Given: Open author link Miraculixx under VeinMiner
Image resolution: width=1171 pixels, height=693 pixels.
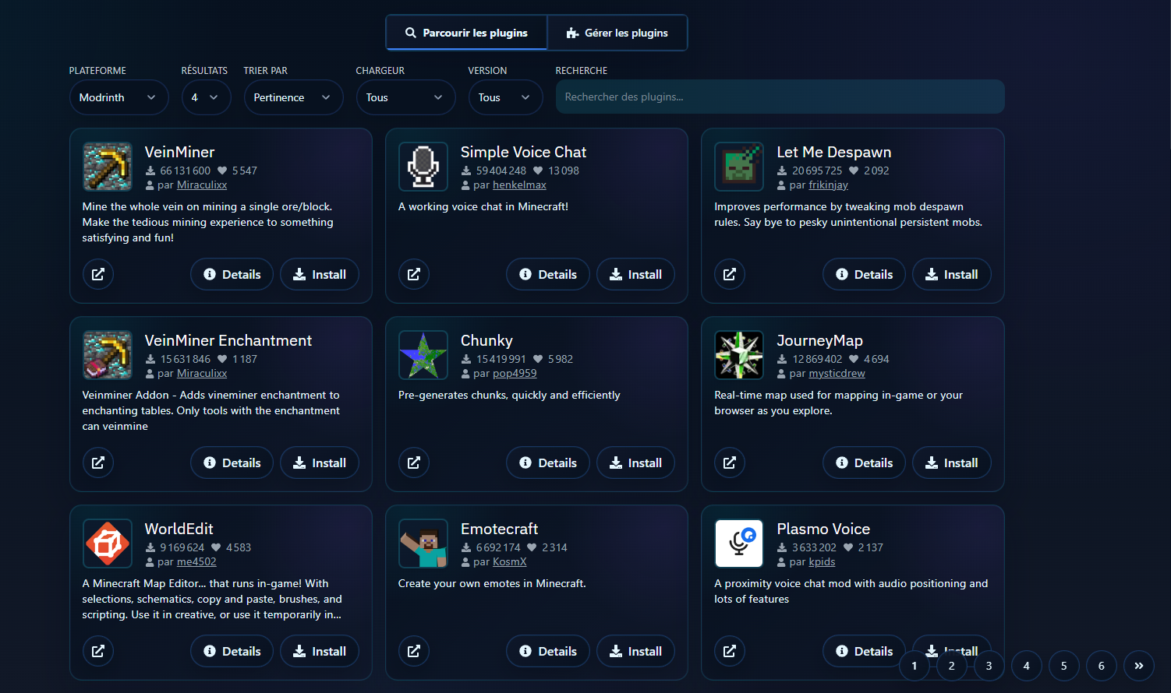Looking at the screenshot, I should [202, 185].
